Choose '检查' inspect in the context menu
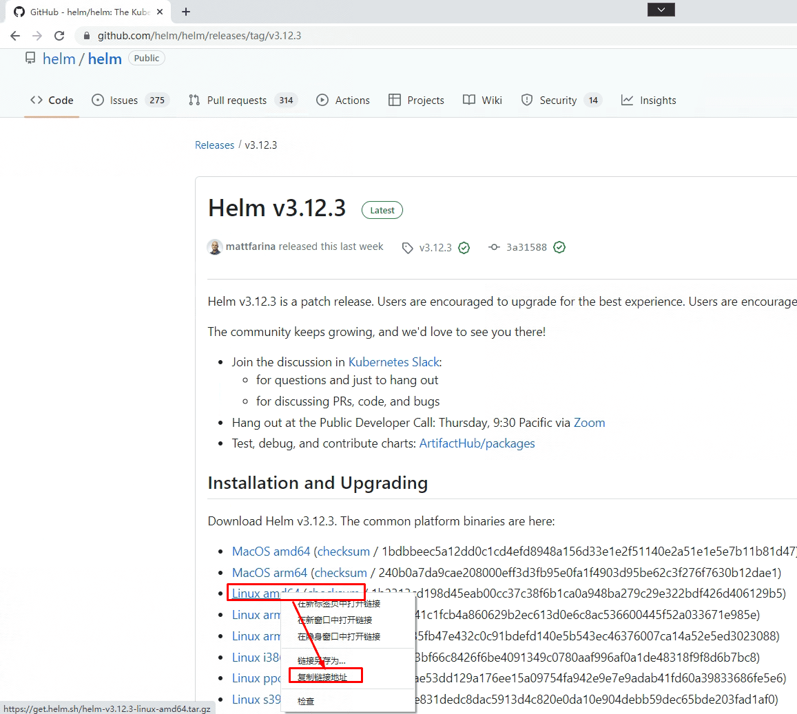797x714 pixels. click(x=305, y=702)
